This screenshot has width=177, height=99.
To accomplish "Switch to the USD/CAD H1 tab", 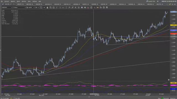I will pos(67,4).
